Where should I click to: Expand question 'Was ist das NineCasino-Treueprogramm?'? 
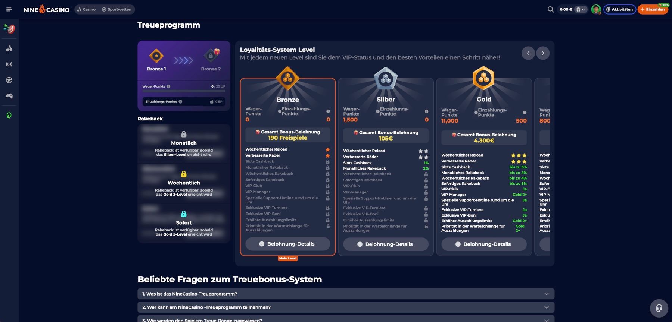(346, 294)
